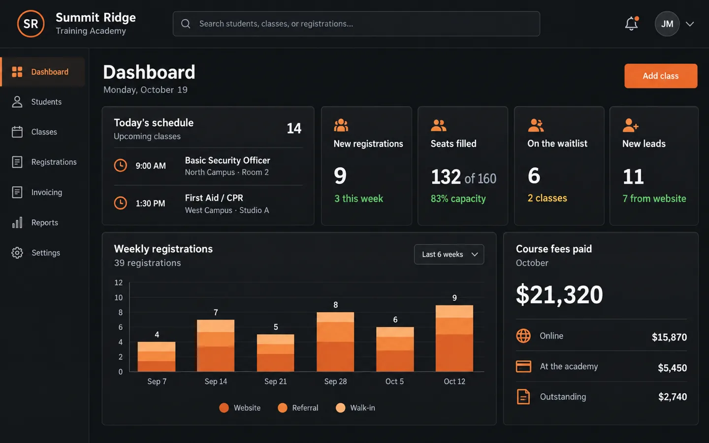Click the Students person icon
Image resolution: width=709 pixels, height=443 pixels.
(x=17, y=102)
